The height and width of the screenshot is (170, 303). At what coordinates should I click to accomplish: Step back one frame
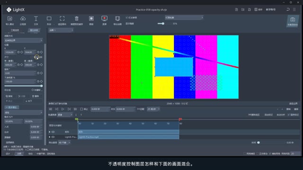point(57,109)
